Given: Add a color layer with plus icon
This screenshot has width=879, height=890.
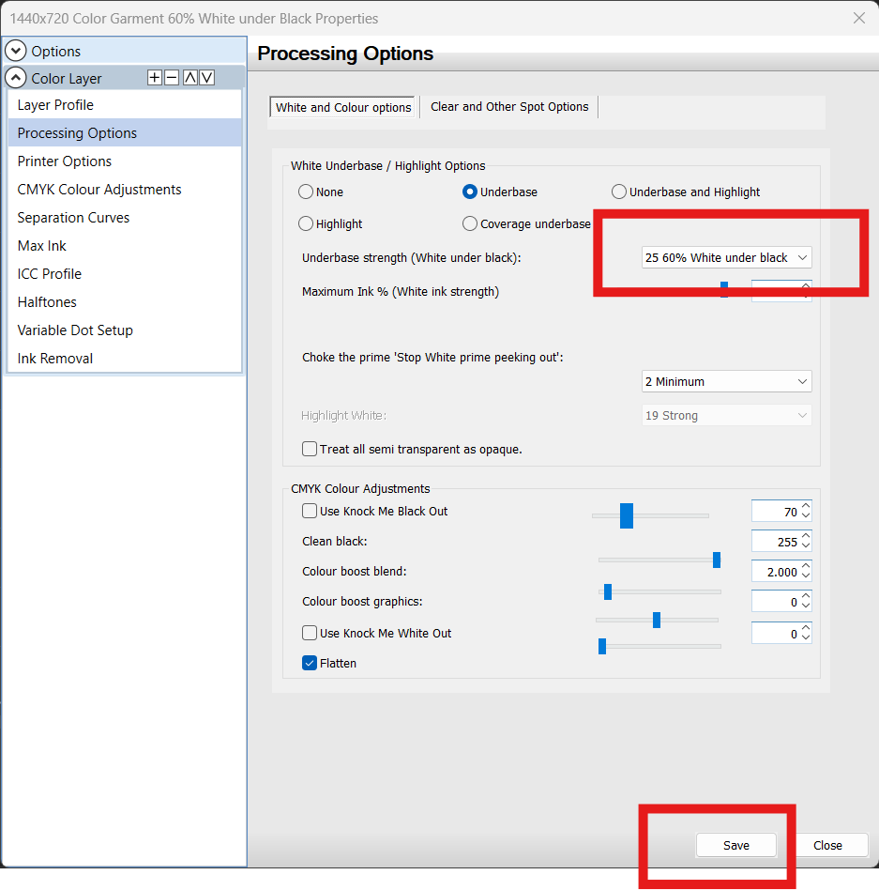Looking at the screenshot, I should click(x=154, y=78).
